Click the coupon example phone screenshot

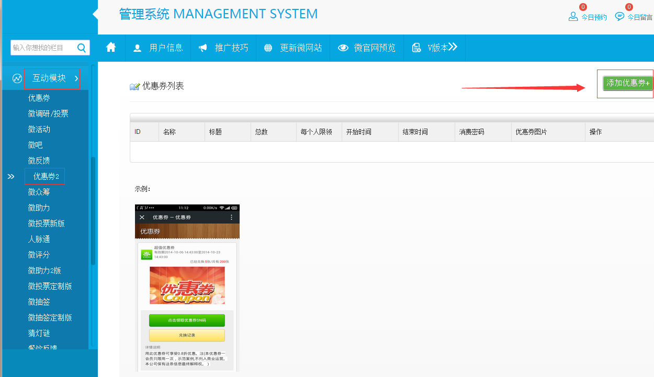[x=187, y=288]
